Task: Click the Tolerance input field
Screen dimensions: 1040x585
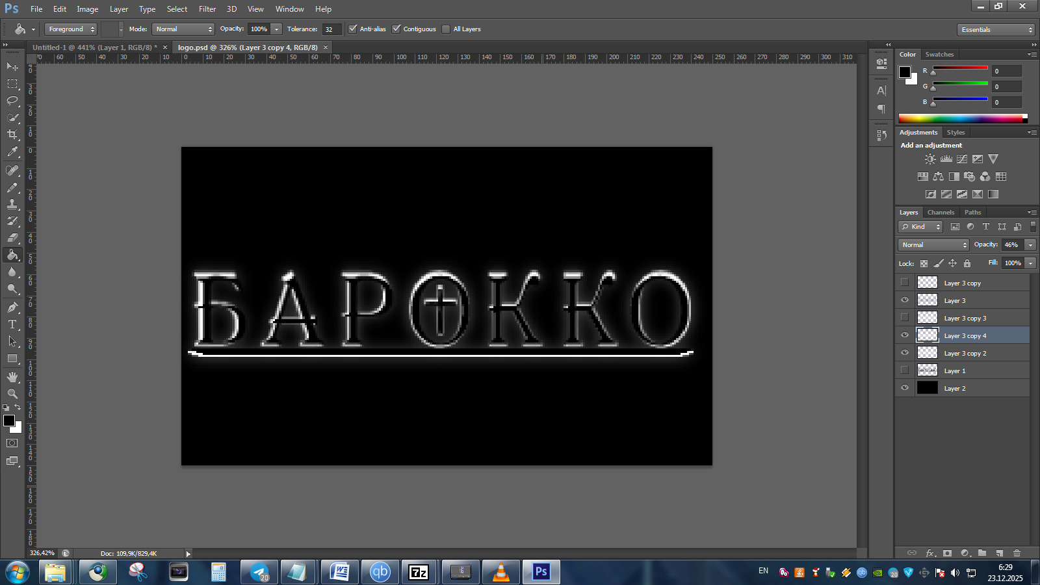Action: (331, 29)
